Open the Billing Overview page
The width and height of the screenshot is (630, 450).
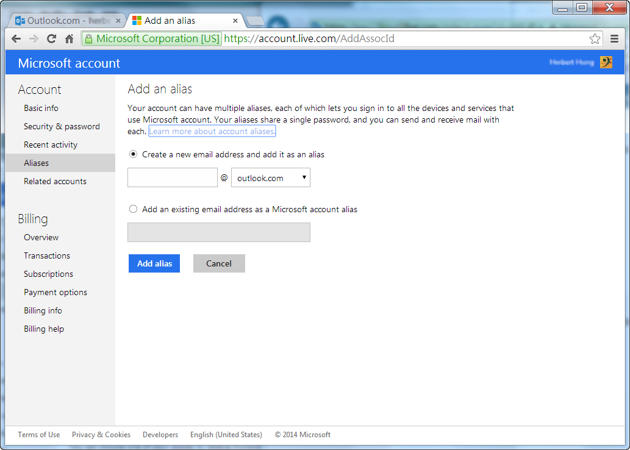(x=41, y=237)
